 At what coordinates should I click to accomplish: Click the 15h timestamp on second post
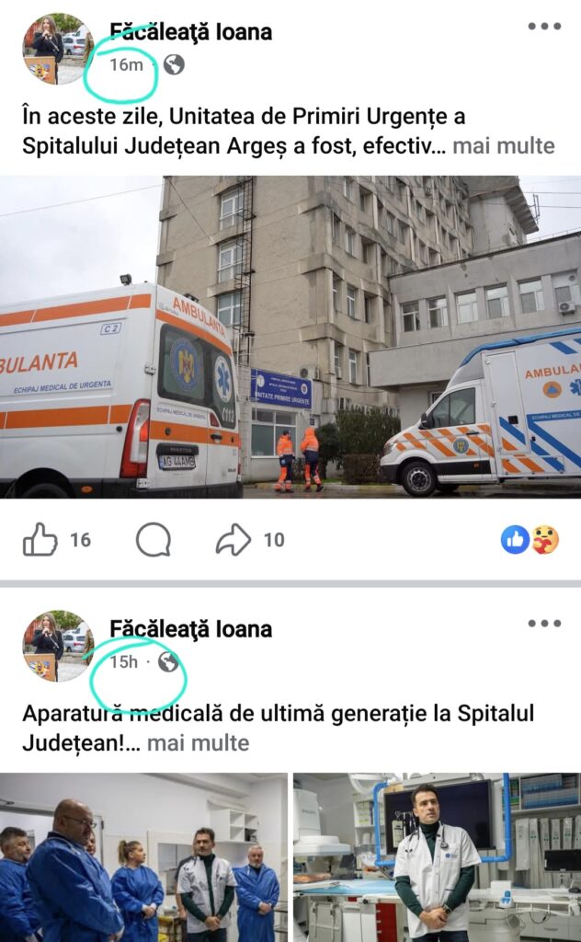pos(123,661)
